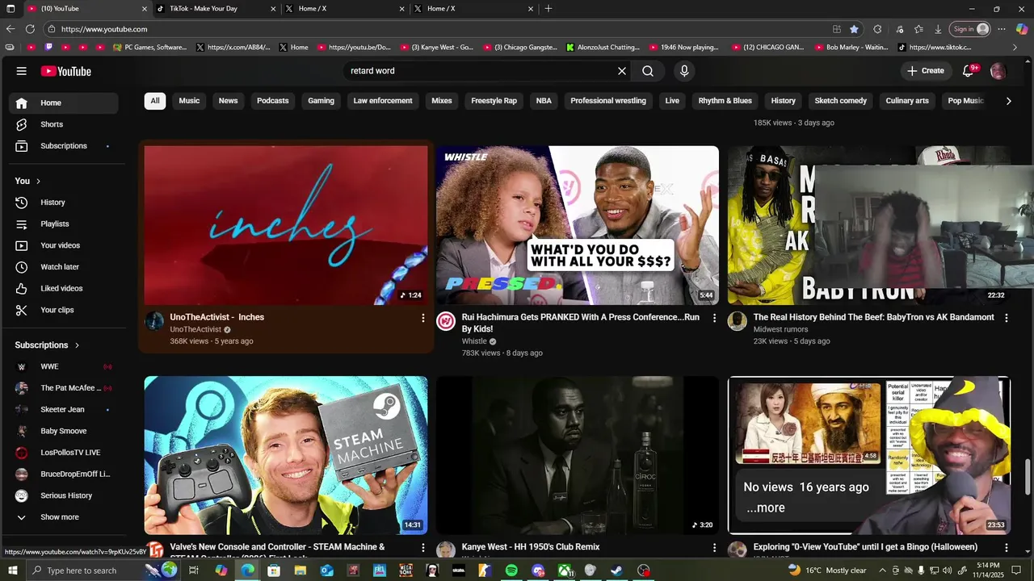Open options for BabyTron vs AK Bandamont video
1034x581 pixels.
tap(1007, 318)
